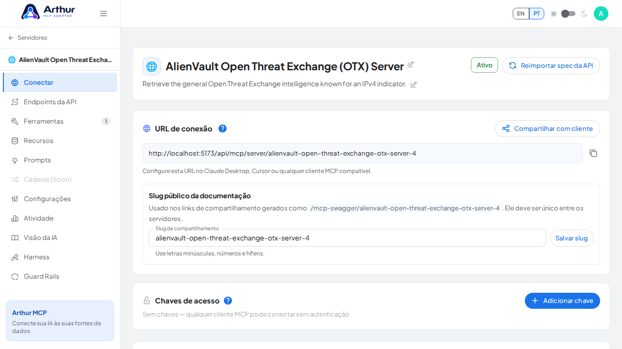Screen dimensions: 622x349
Task: Open Recursos section
Action: 60,141
